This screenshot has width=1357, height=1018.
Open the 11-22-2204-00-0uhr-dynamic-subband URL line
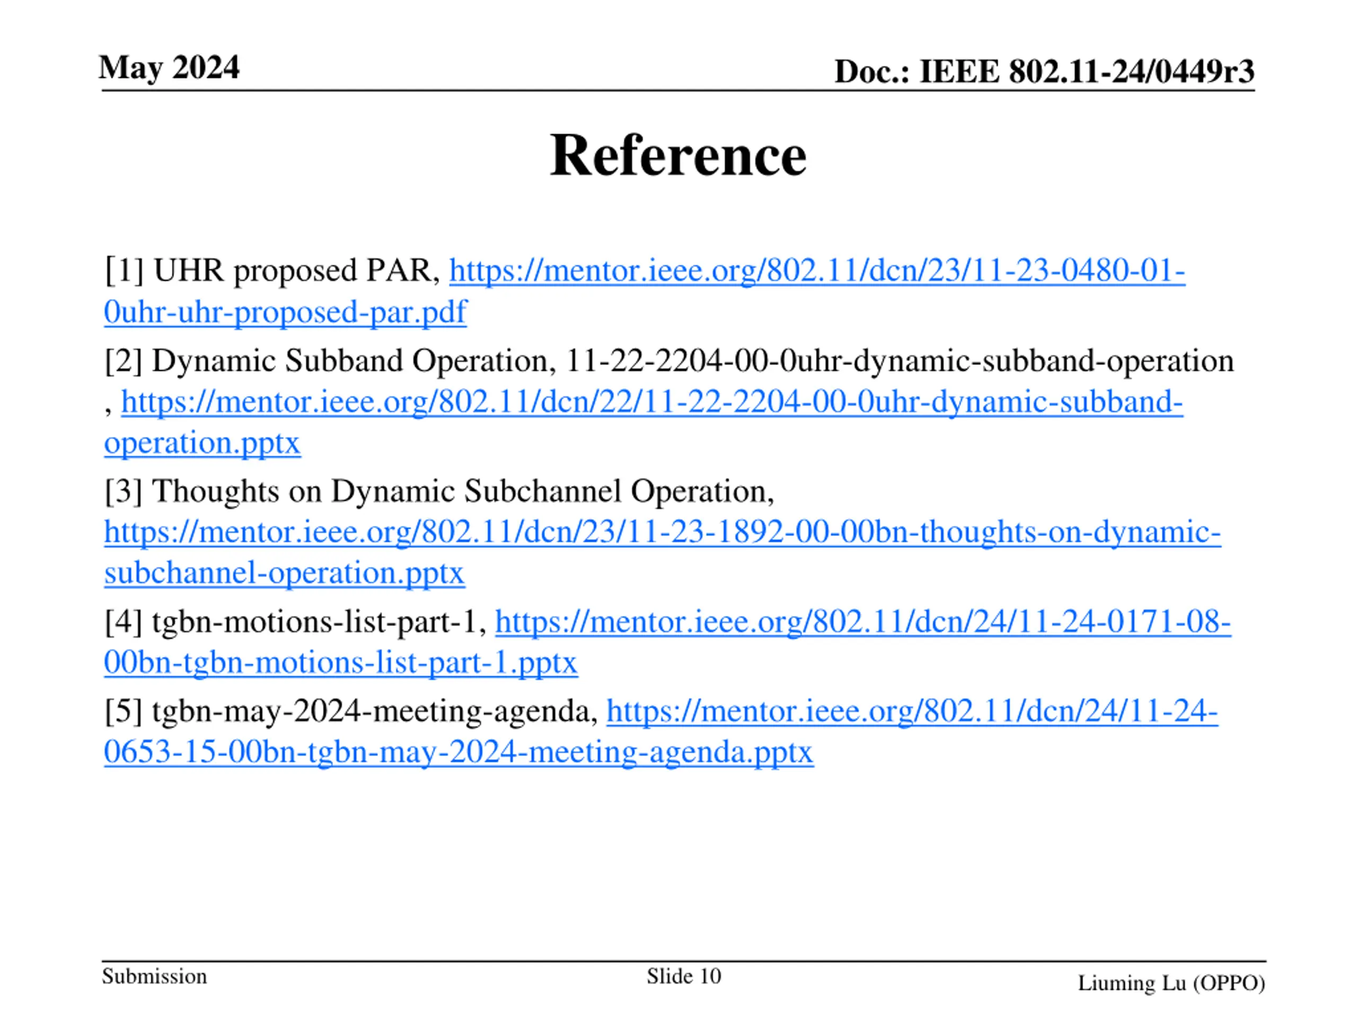[651, 402]
